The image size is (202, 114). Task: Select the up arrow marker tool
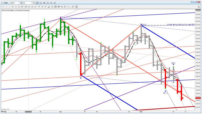tap(42, 7)
